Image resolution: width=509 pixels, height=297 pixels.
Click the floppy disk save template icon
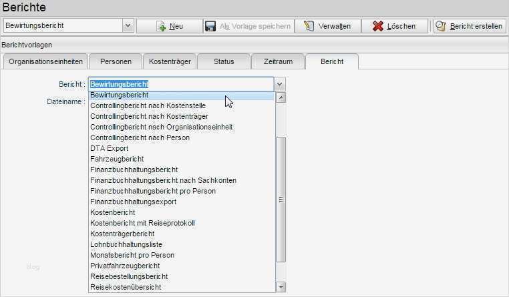point(210,26)
